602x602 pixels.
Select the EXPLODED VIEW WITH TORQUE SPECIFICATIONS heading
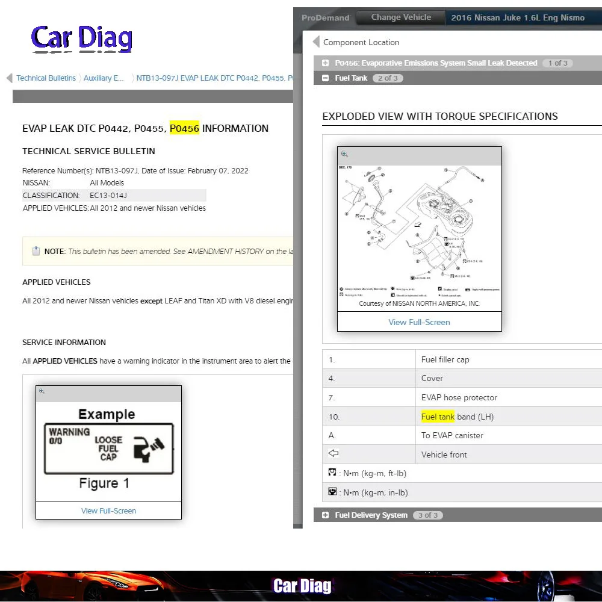440,116
